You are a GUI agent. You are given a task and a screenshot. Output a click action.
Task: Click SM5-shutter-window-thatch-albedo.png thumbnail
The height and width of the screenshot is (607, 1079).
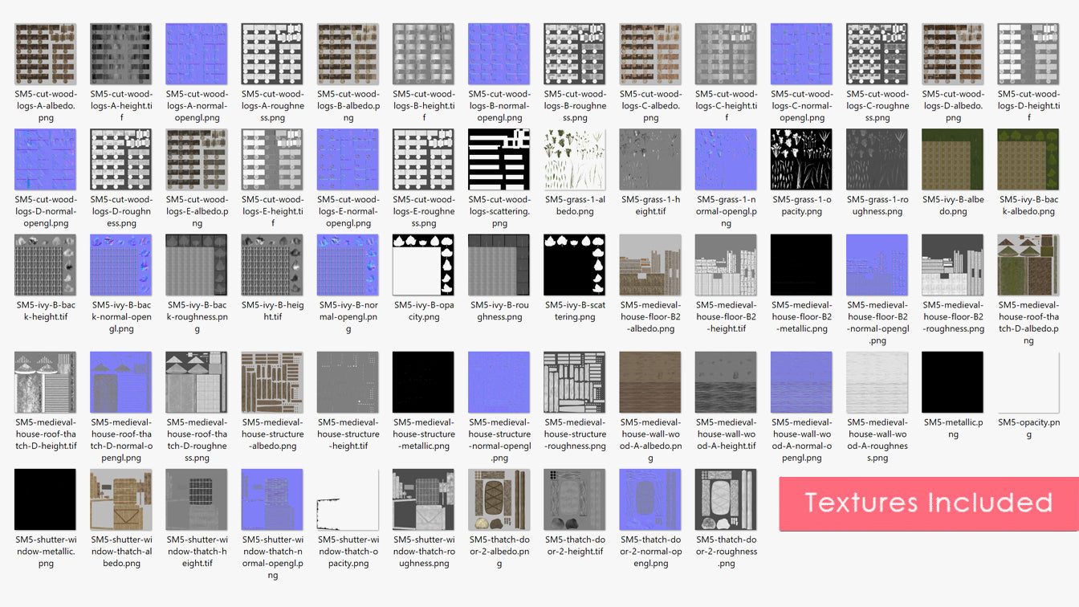coord(120,499)
